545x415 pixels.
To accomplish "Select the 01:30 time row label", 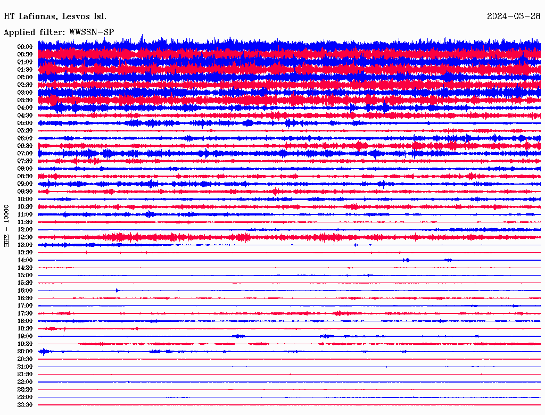I will pos(25,70).
